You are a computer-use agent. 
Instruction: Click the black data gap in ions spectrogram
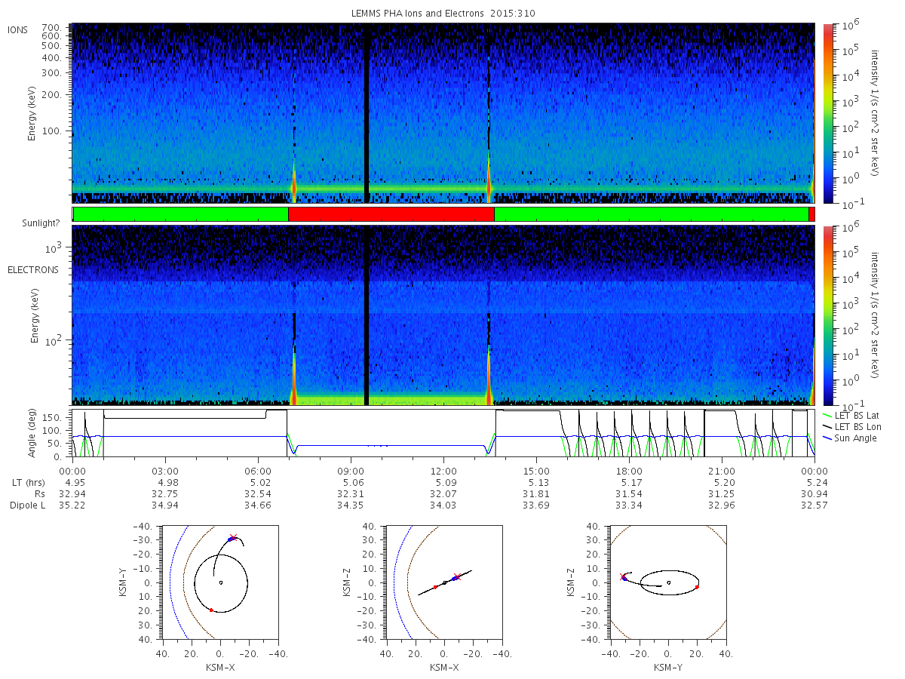coord(367,113)
